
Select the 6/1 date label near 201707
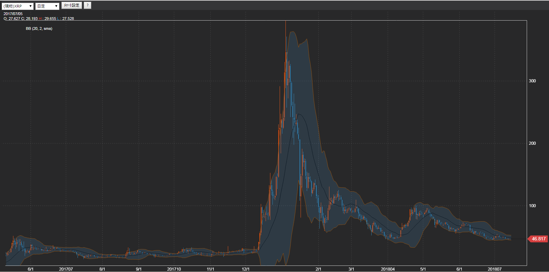click(31, 269)
